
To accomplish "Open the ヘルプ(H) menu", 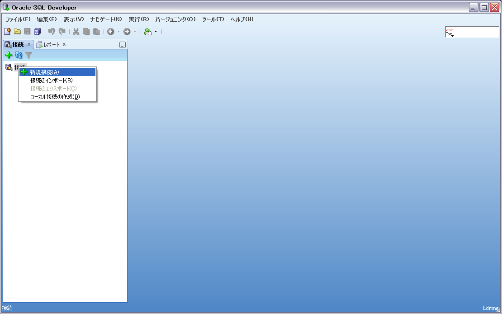I will 242,19.
